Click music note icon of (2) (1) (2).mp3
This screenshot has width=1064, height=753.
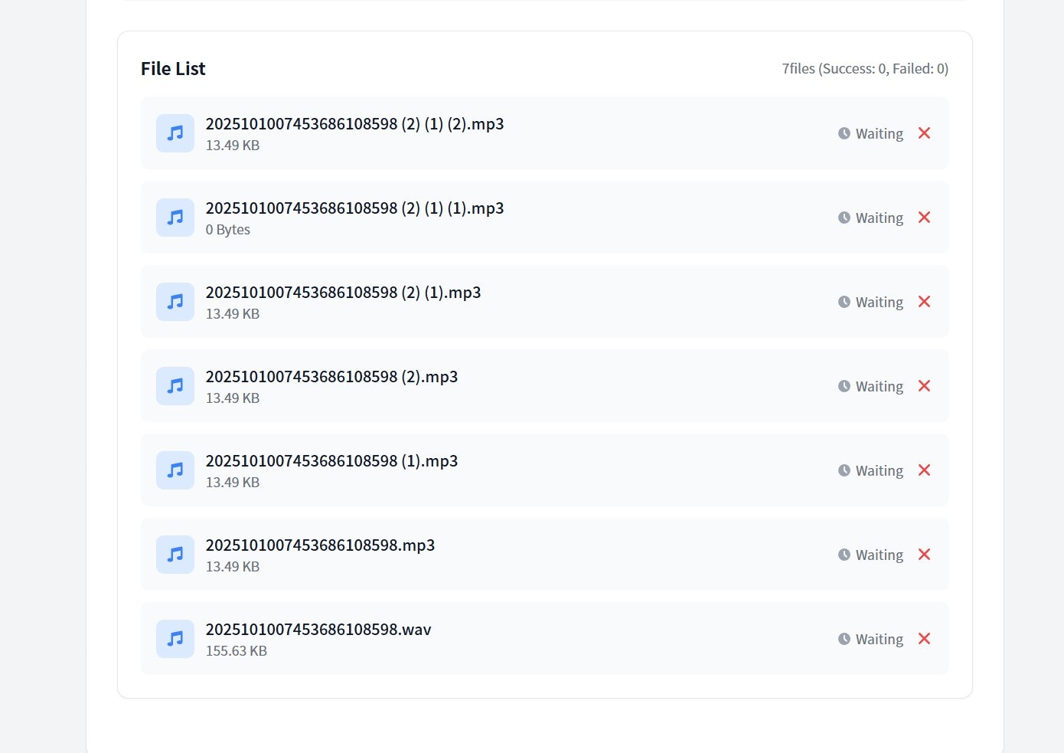coord(175,133)
